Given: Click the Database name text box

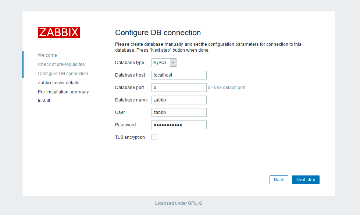Looking at the screenshot, I should coord(179,100).
